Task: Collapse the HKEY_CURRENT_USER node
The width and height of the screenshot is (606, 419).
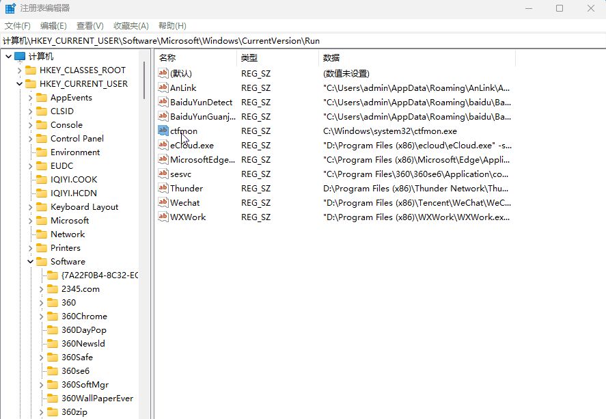Action: [x=19, y=84]
